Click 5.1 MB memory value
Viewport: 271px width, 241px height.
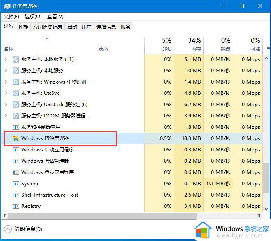point(192,59)
